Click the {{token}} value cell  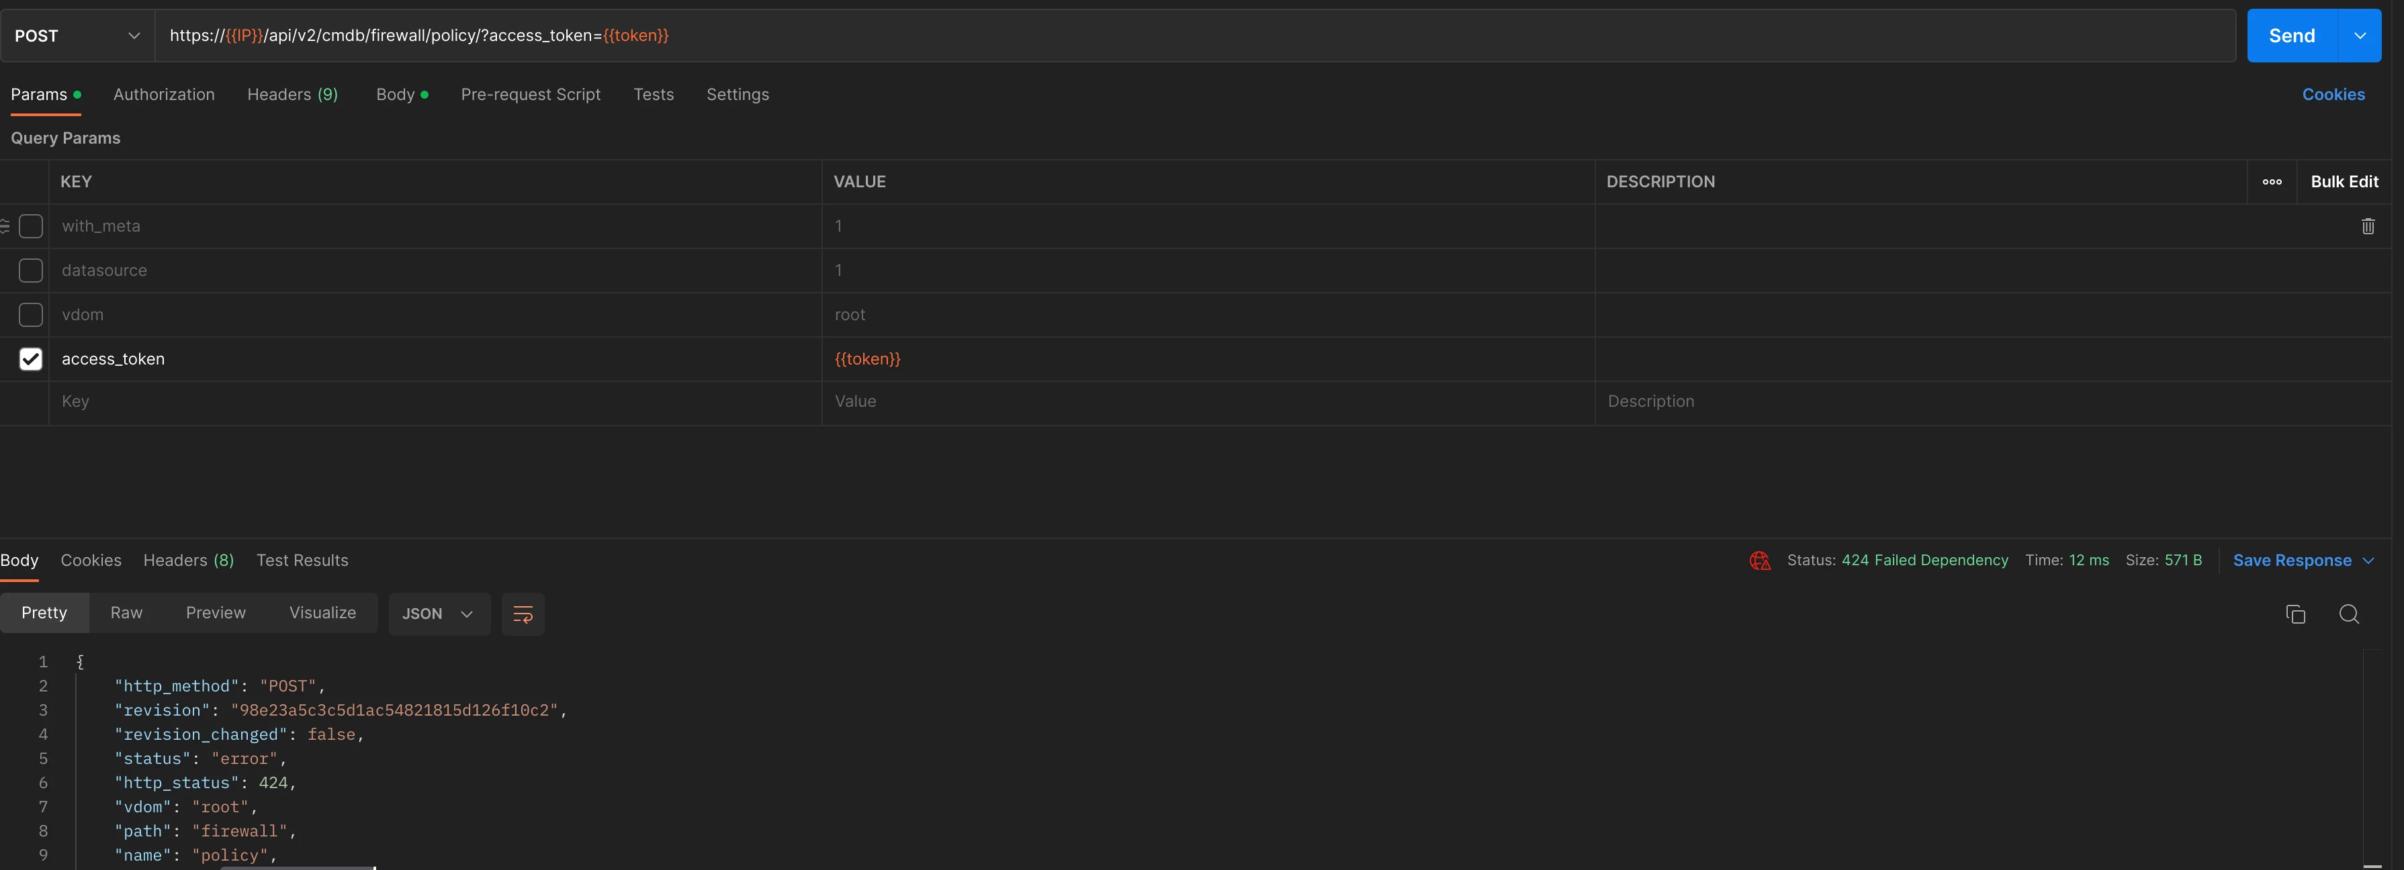(1208, 359)
